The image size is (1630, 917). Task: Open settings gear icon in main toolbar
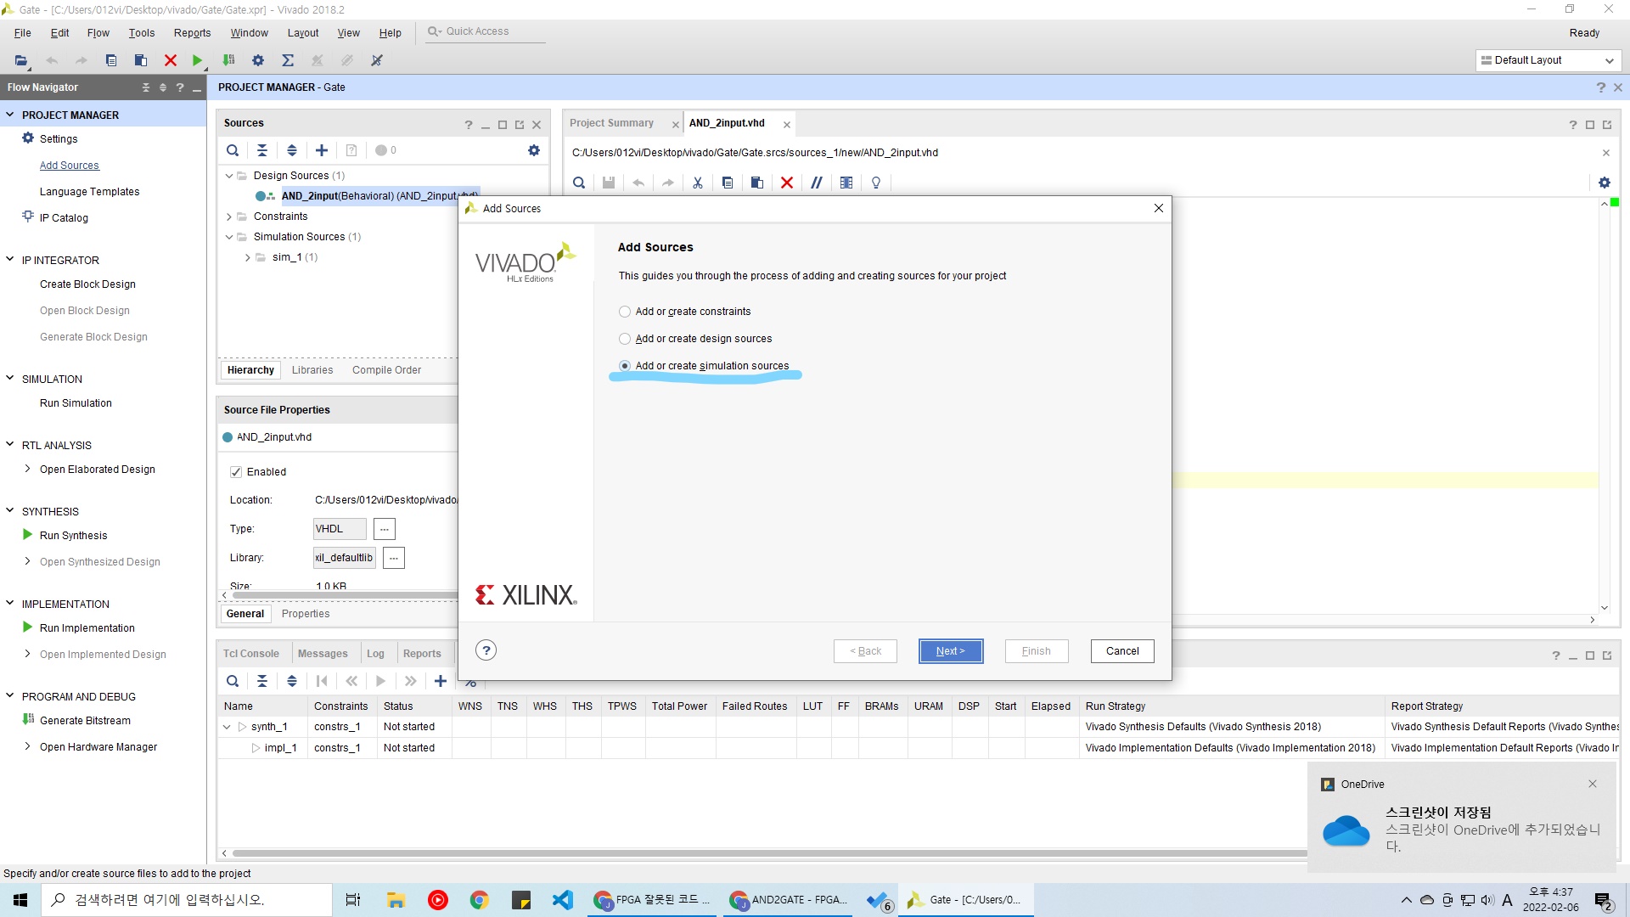(x=258, y=60)
